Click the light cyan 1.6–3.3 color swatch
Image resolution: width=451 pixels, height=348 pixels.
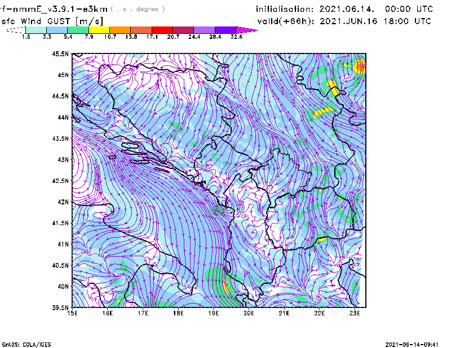click(36, 30)
